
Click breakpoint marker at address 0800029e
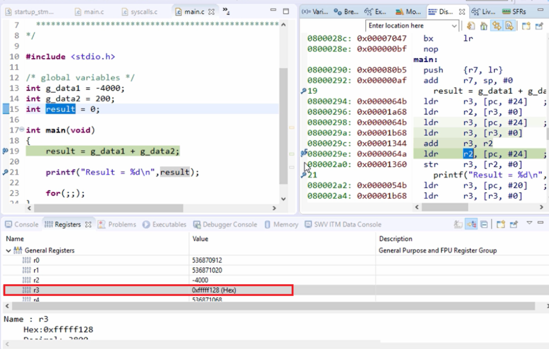(x=303, y=153)
